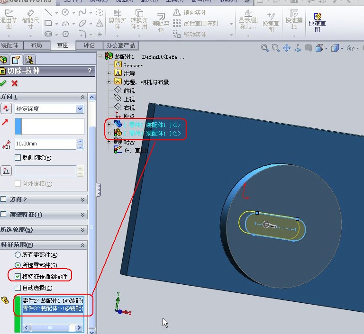Image resolution: width=364 pixels, height=334 pixels.
Task: Toggle 反侧切除(F) checkbox
Action: pos(18,158)
